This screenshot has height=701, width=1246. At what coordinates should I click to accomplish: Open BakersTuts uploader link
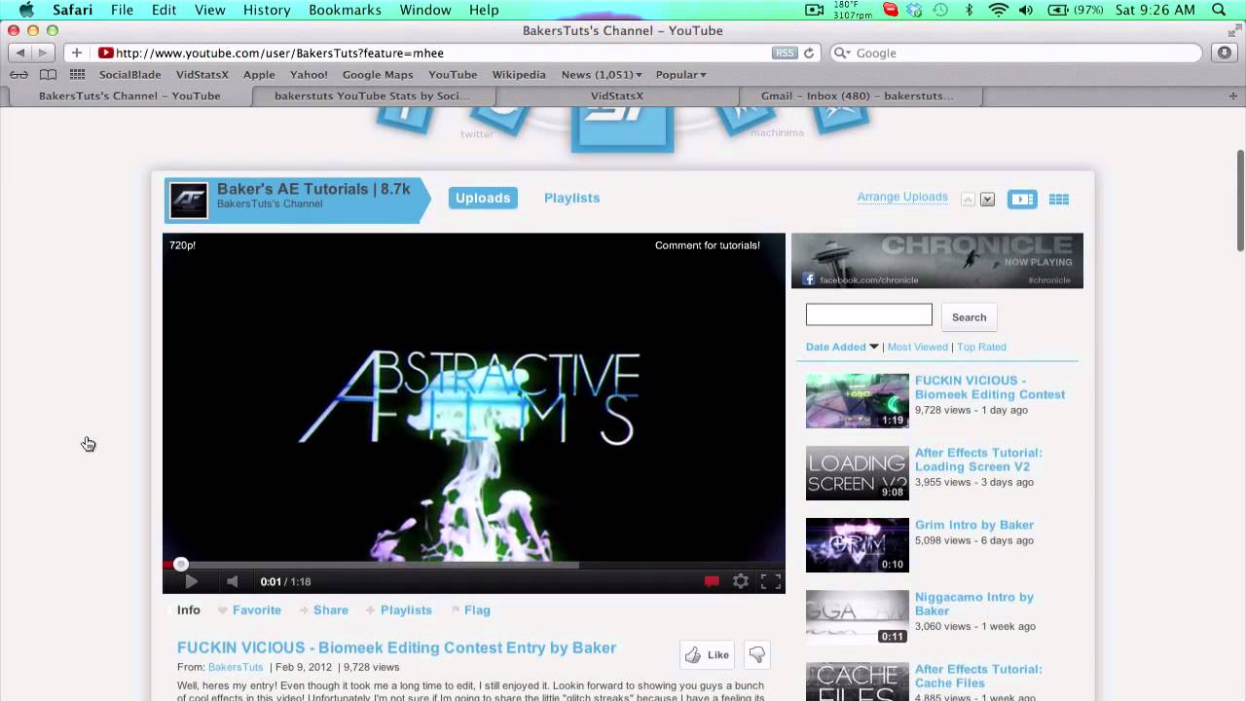(x=236, y=667)
